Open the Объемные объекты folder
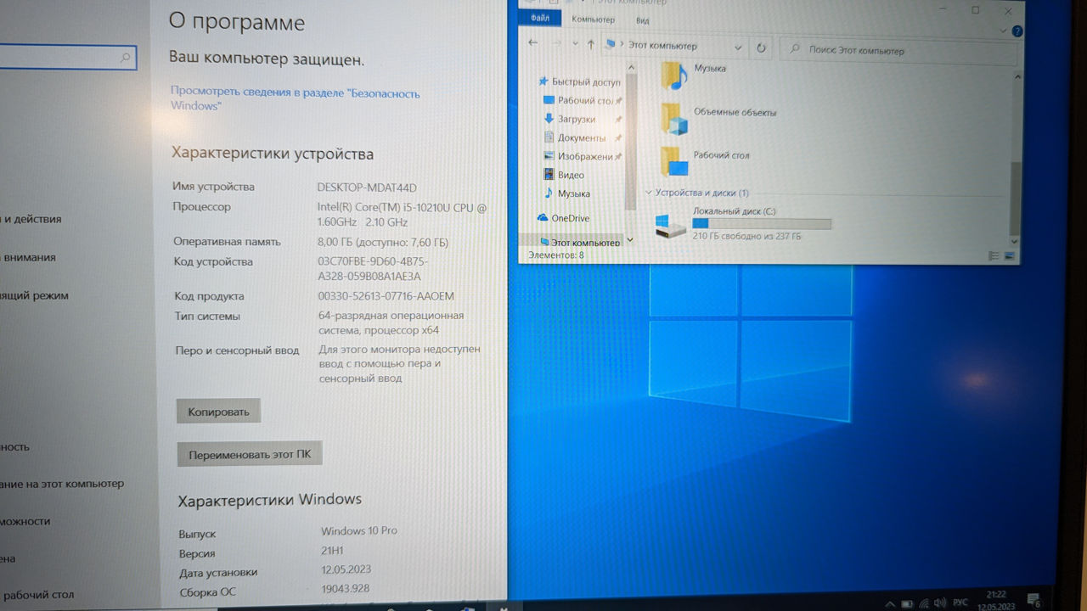Image resolution: width=1087 pixels, height=611 pixels. click(718, 118)
